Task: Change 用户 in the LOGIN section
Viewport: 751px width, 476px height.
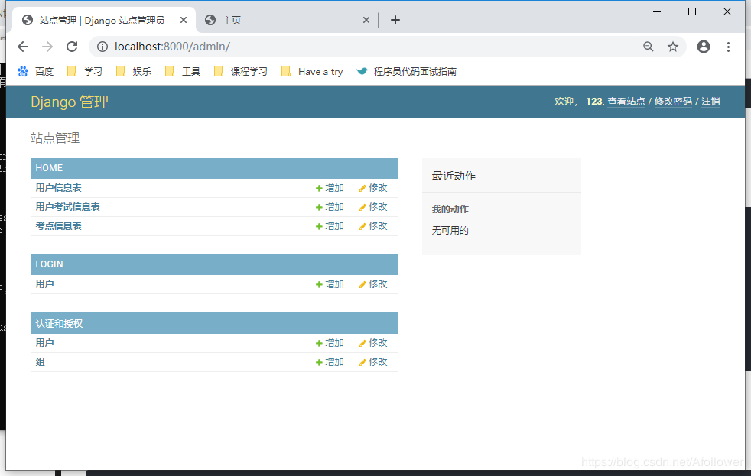Action: 373,284
